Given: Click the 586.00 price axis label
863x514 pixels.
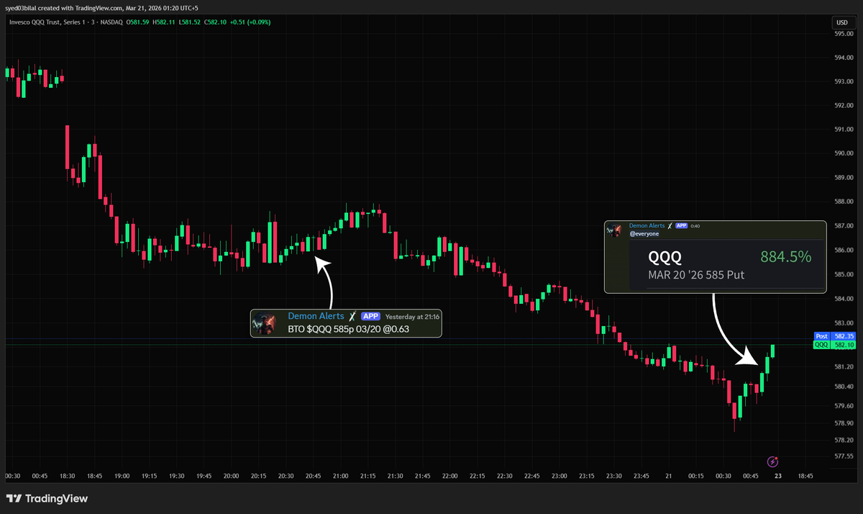Looking at the screenshot, I should coord(844,250).
